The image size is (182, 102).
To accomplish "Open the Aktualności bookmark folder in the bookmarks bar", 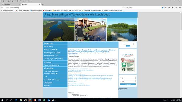I will 56,10.
